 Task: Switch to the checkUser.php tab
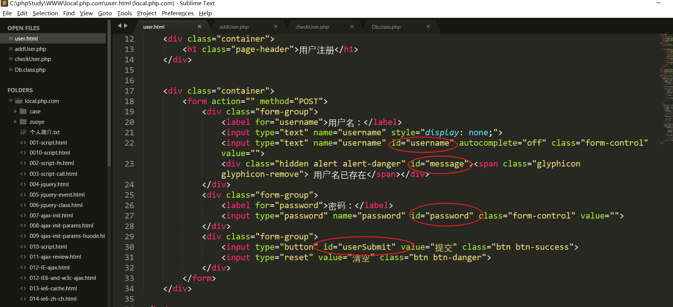312,27
